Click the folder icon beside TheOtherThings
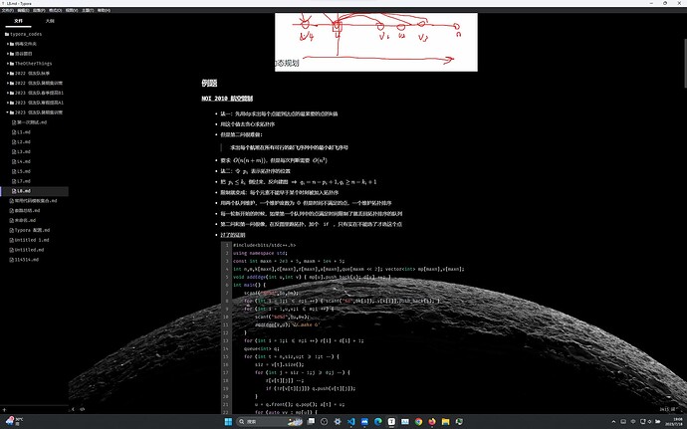Image resolution: width=687 pixels, height=429 pixels. [x=12, y=63]
